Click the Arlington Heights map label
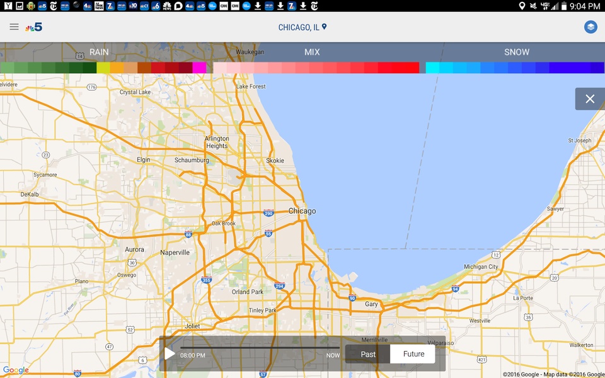The image size is (605, 378). coord(217,142)
